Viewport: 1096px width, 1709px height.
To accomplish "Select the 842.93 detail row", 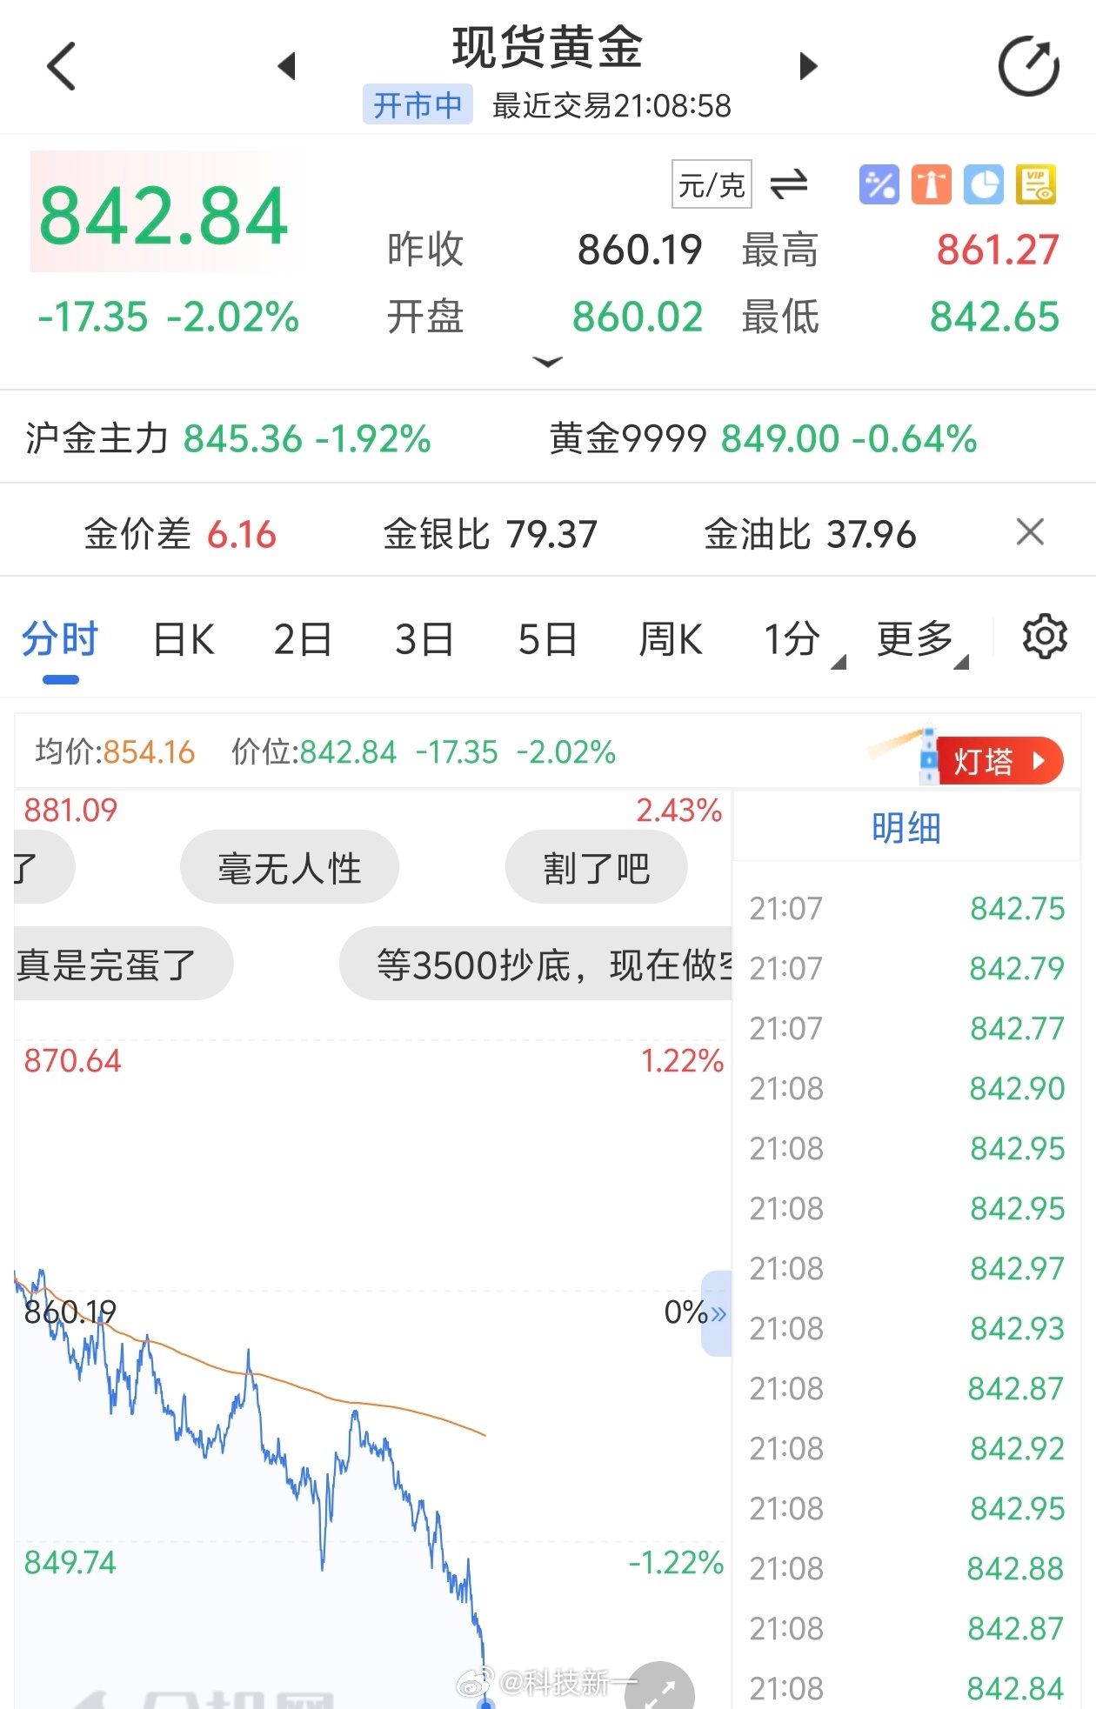I will pyautogui.click(x=906, y=1329).
